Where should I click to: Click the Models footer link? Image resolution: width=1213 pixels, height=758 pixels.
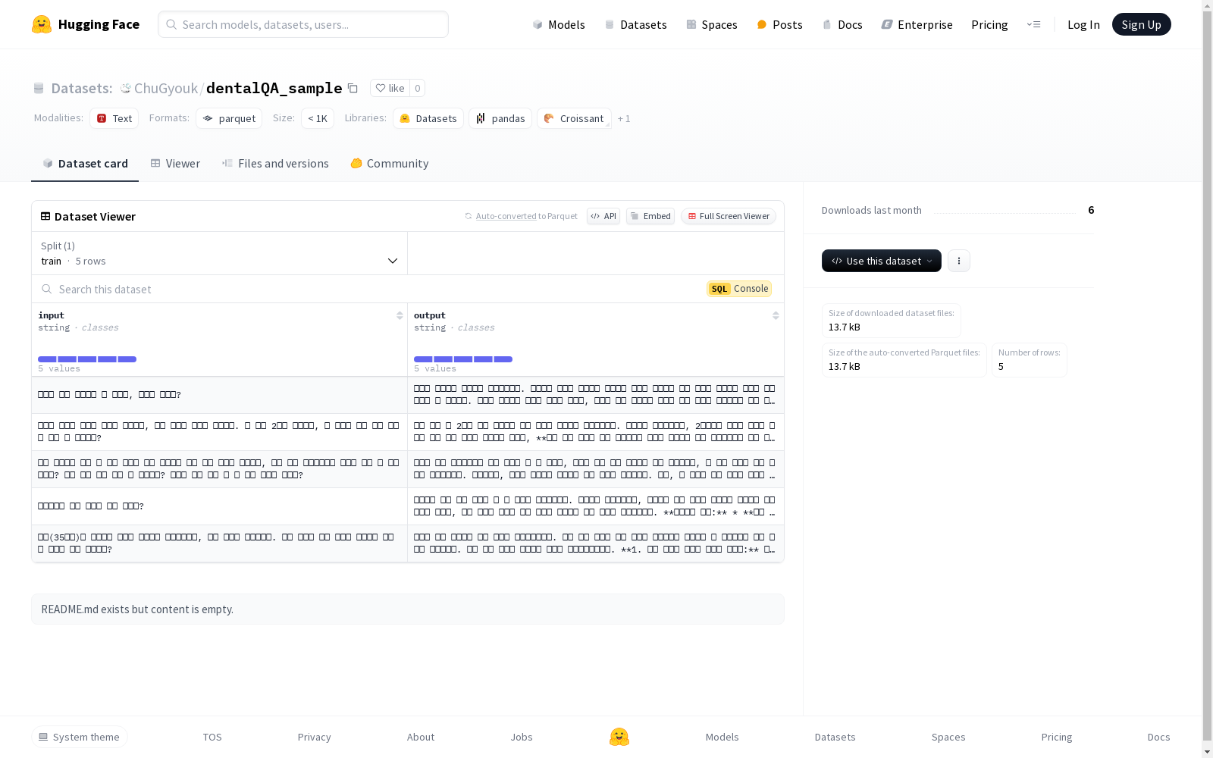722,737
